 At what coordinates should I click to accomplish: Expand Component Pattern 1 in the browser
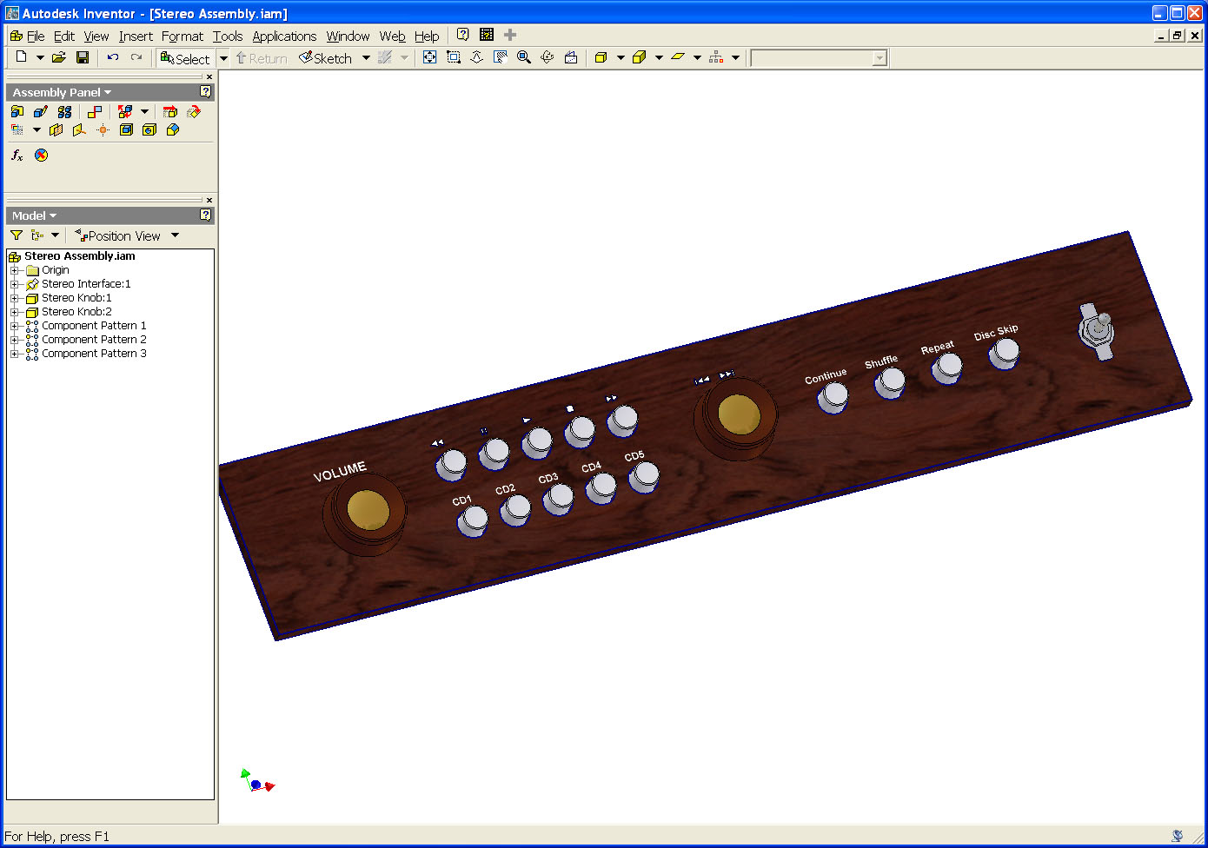pyautogui.click(x=14, y=326)
